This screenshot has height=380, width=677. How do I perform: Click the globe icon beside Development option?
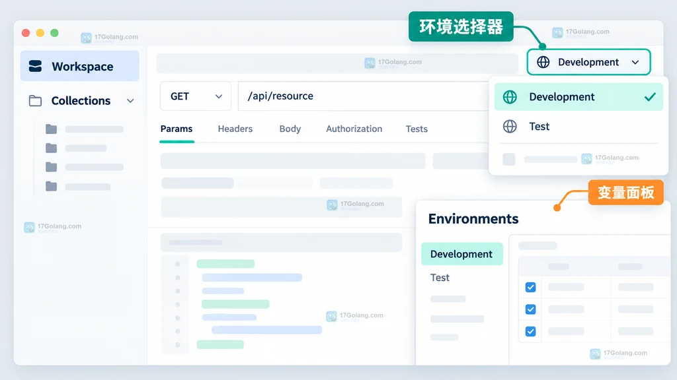pos(510,97)
